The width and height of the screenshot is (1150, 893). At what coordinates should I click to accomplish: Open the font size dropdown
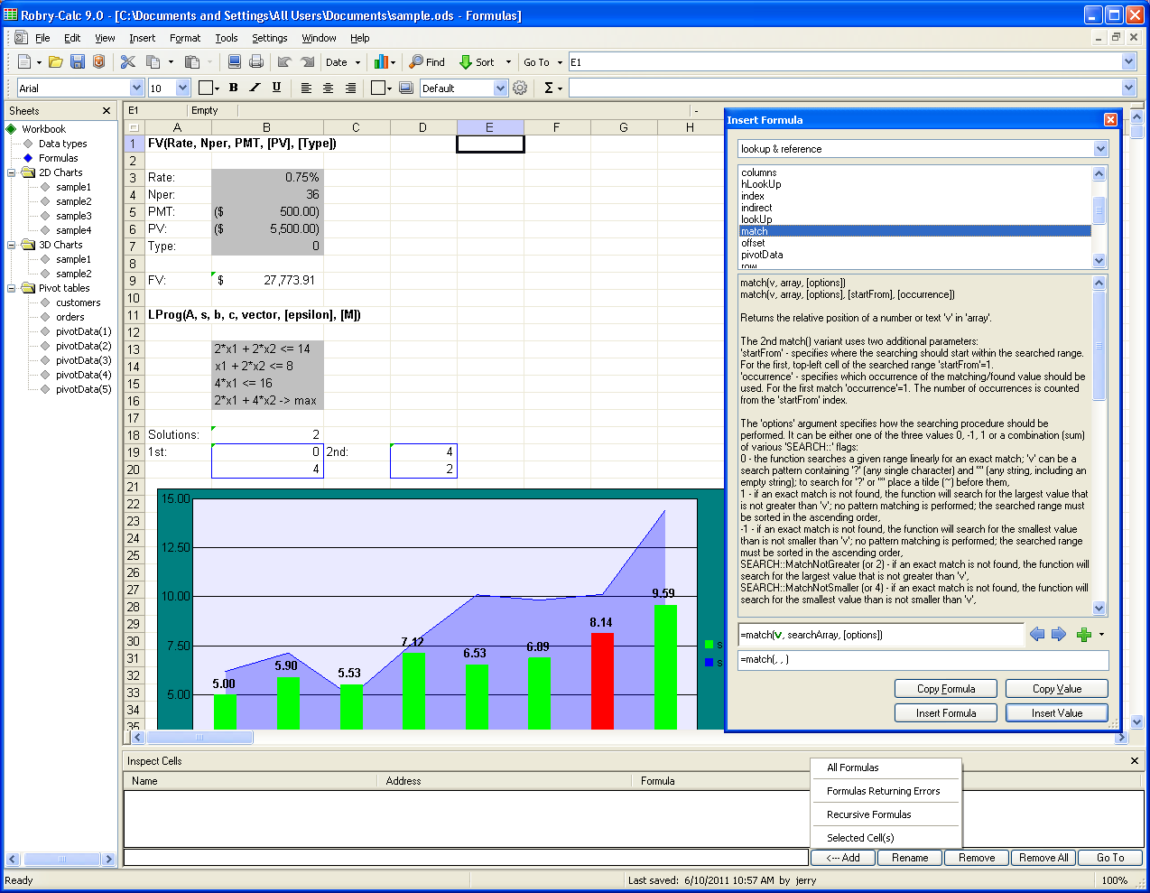tap(183, 88)
